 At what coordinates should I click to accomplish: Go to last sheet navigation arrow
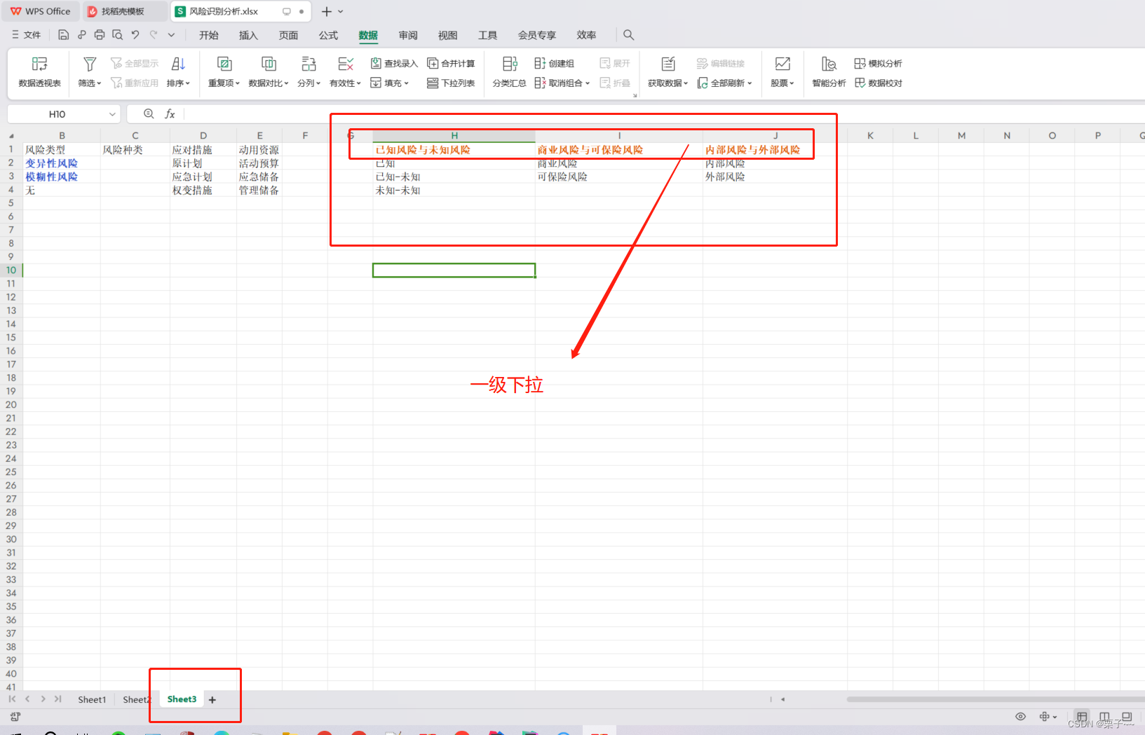click(57, 699)
